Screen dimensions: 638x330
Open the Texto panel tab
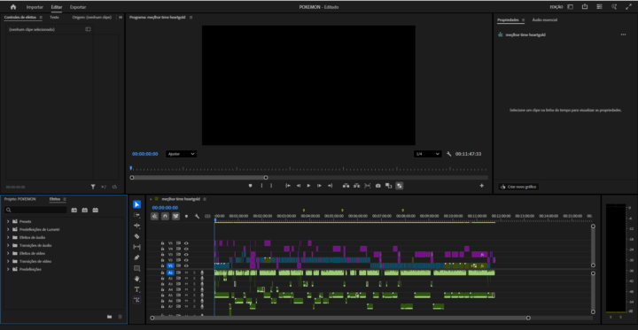pos(54,18)
